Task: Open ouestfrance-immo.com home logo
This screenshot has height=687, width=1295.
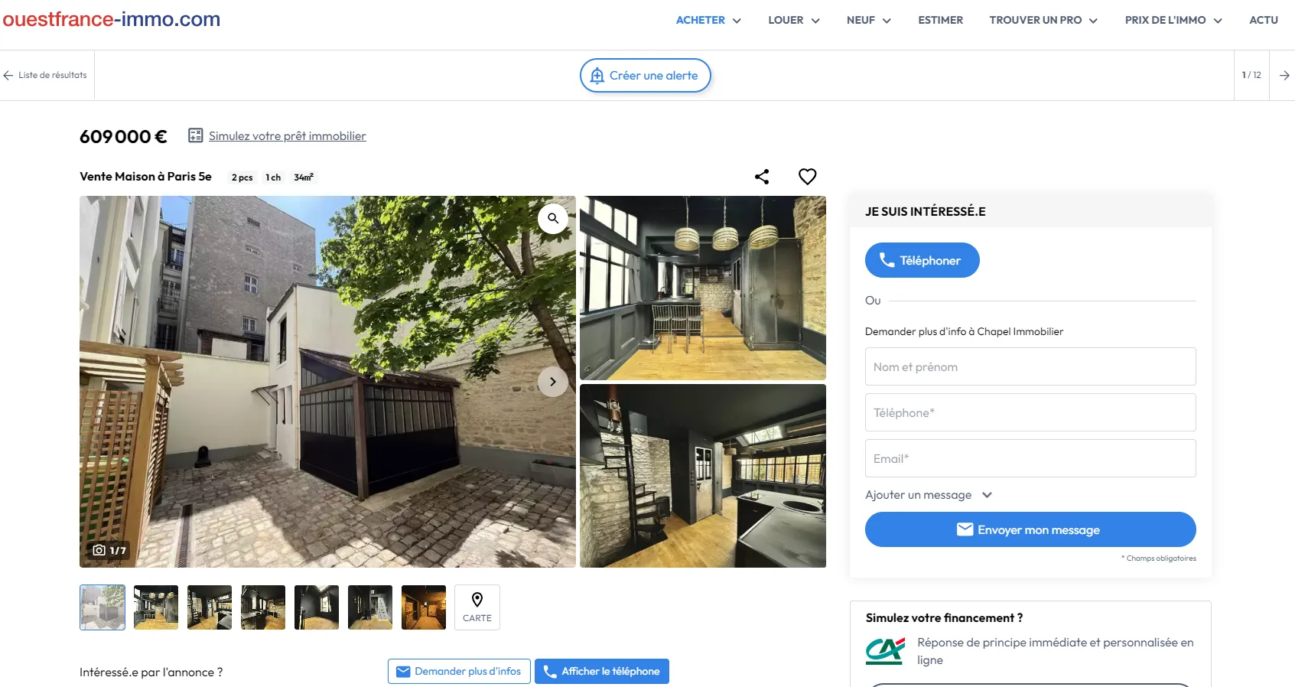Action: (112, 20)
